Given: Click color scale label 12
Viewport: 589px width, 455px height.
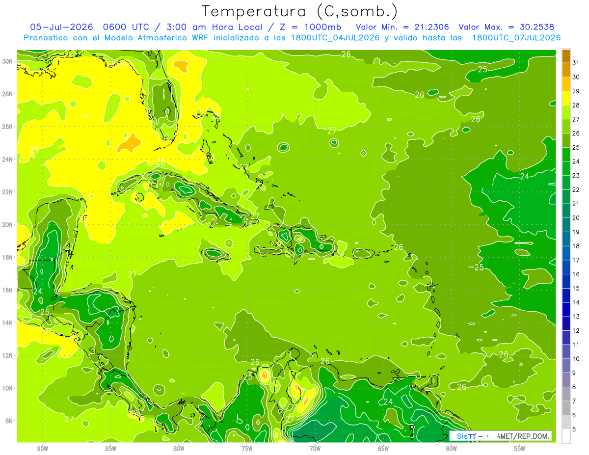Looking at the screenshot, I should point(576,331).
